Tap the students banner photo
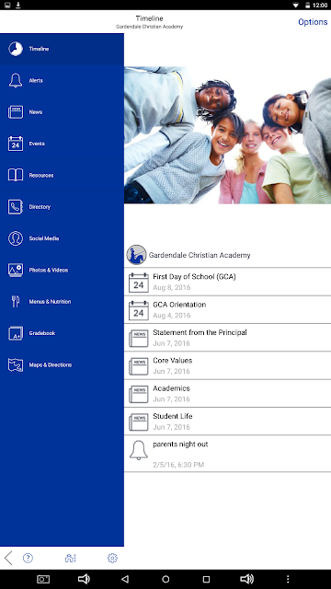The width and height of the screenshot is (331, 589). (227, 135)
